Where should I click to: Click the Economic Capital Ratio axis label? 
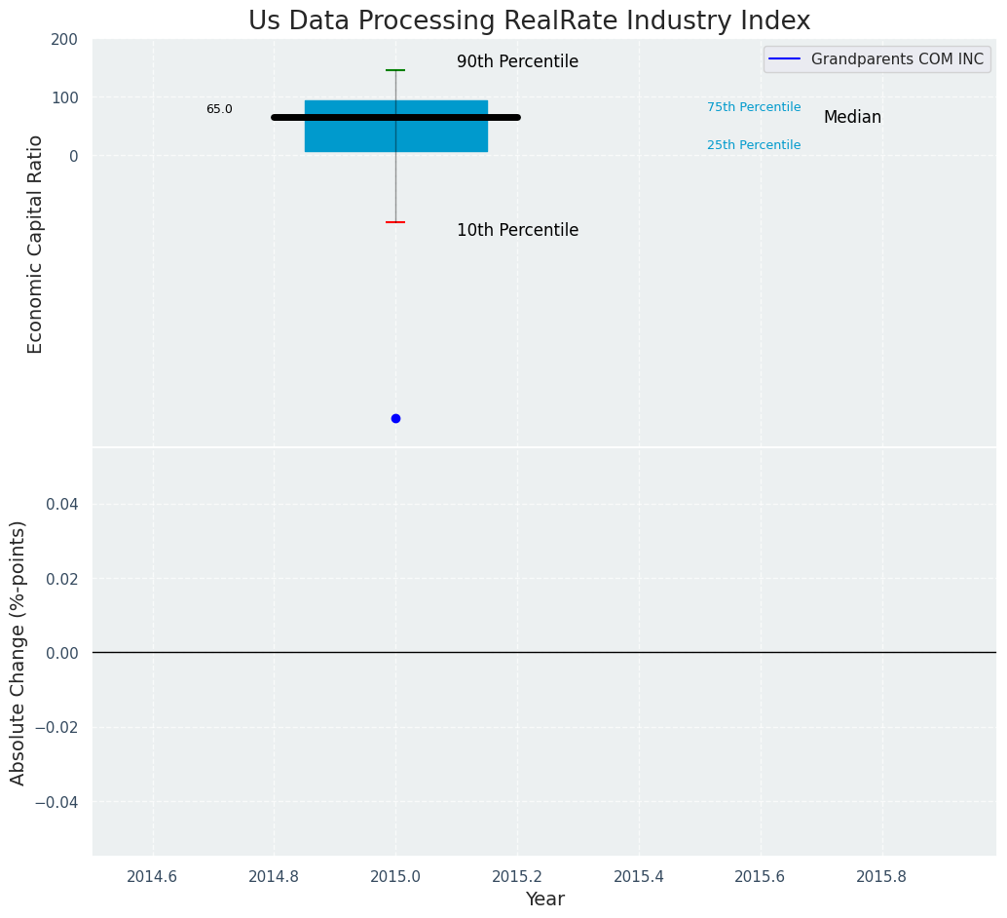click(x=36, y=244)
